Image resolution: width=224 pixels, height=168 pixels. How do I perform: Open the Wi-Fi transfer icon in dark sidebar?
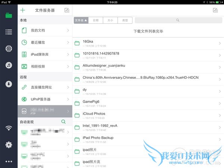(9, 128)
